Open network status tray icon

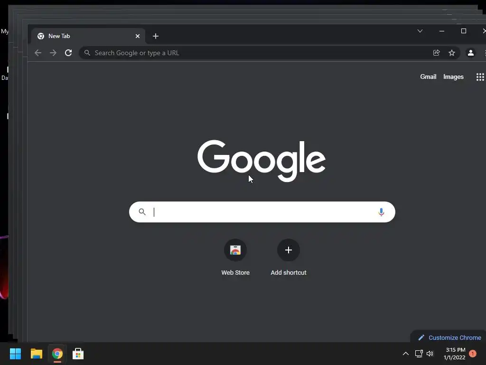(x=419, y=354)
